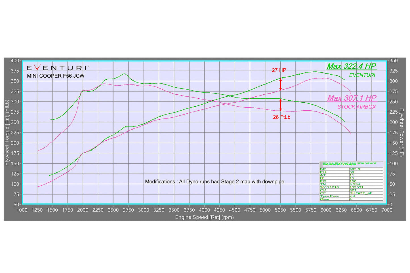This screenshot has height=273, width=410.
Task: Click the '5250' rpm axis tick label
Action: click(x=280, y=210)
